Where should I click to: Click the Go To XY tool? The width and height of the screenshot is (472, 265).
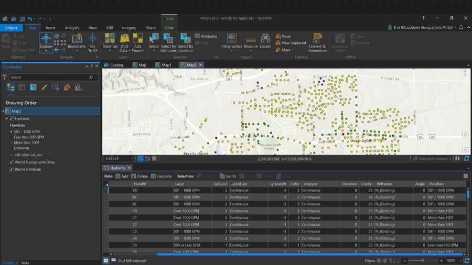[x=93, y=42]
